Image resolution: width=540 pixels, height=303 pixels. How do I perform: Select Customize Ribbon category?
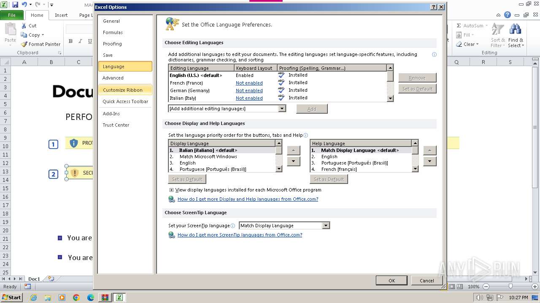click(x=125, y=90)
